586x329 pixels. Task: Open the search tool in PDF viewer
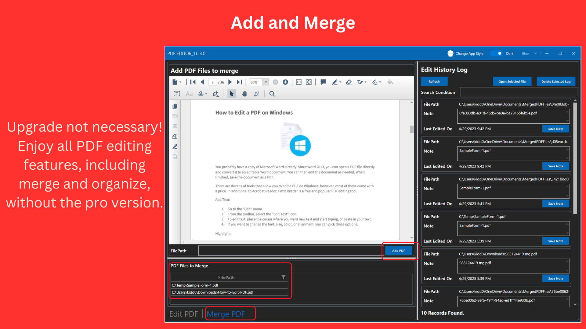click(272, 94)
